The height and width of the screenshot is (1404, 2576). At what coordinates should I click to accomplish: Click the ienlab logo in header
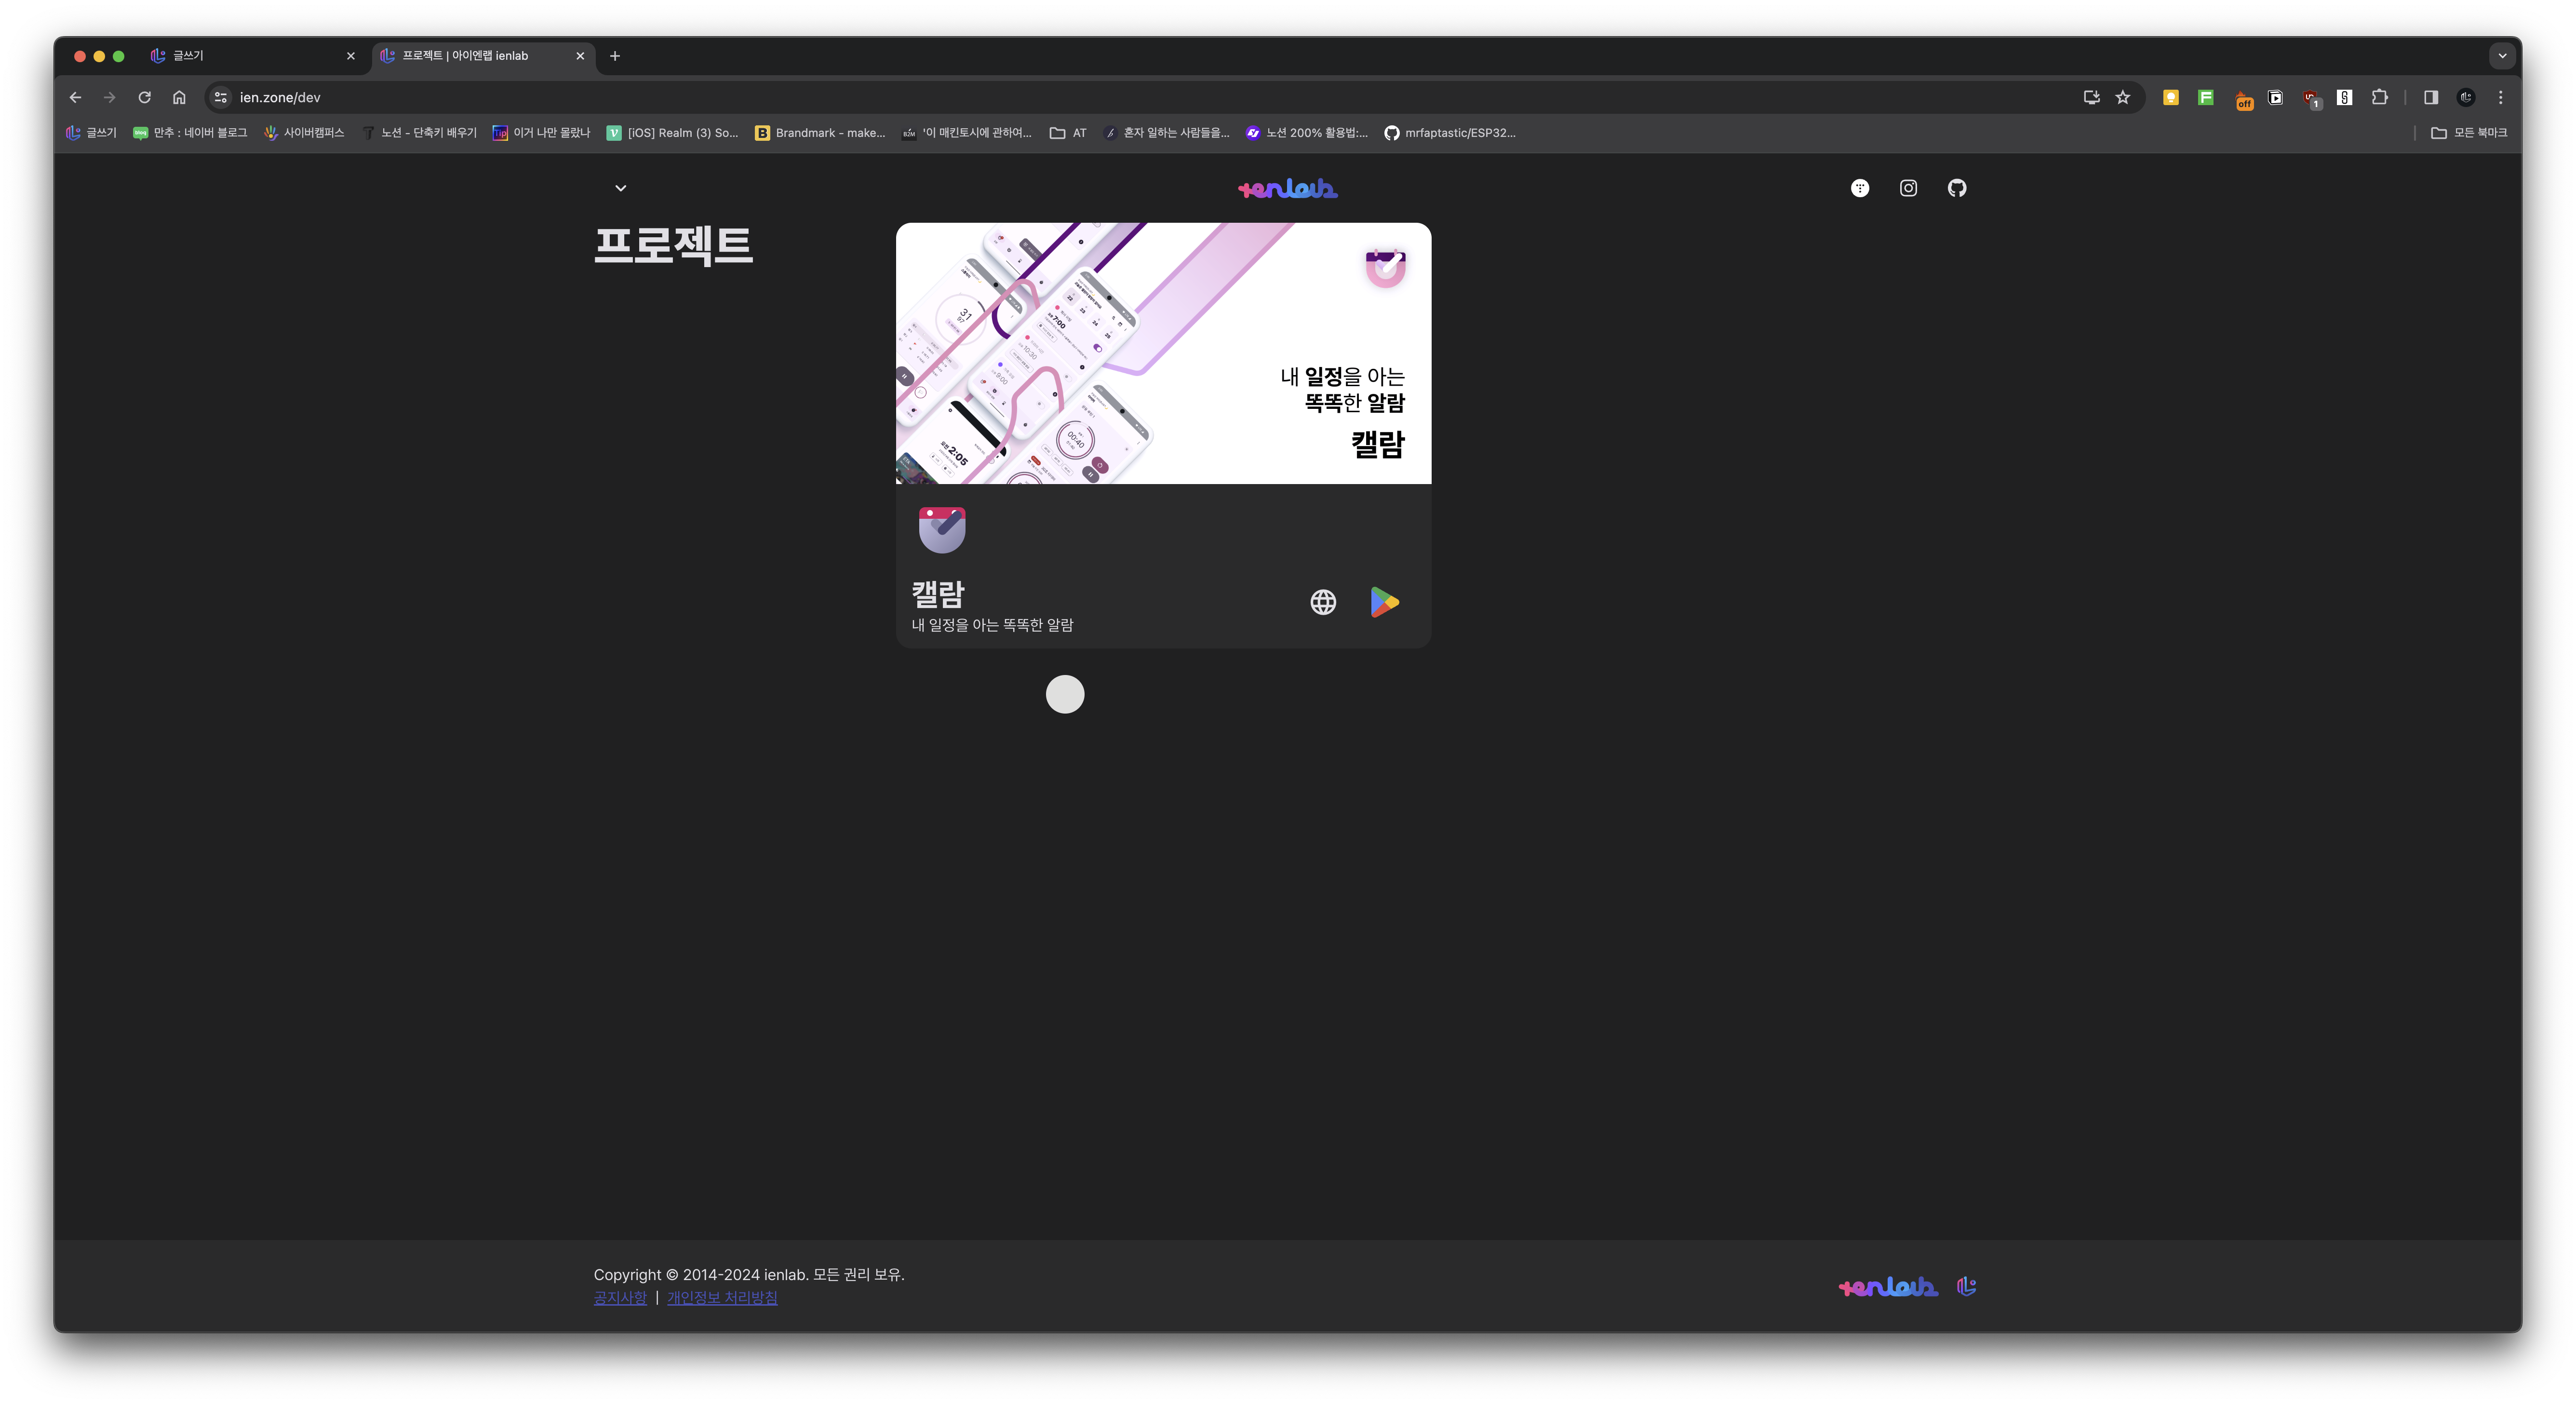click(1287, 188)
